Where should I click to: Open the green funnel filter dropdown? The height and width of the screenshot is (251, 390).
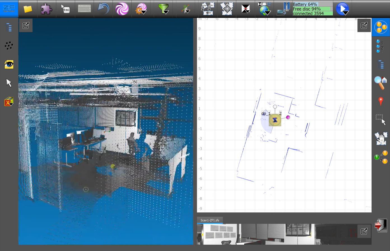pyautogui.click(x=164, y=9)
